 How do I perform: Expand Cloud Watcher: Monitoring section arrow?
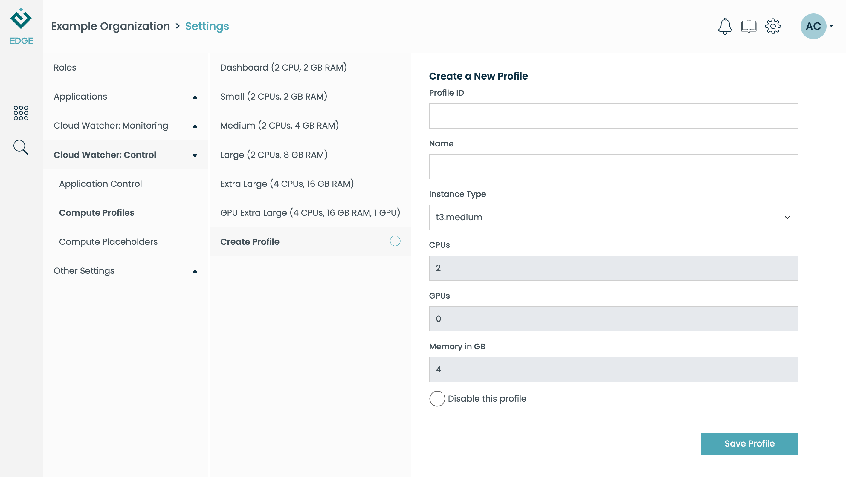(195, 126)
